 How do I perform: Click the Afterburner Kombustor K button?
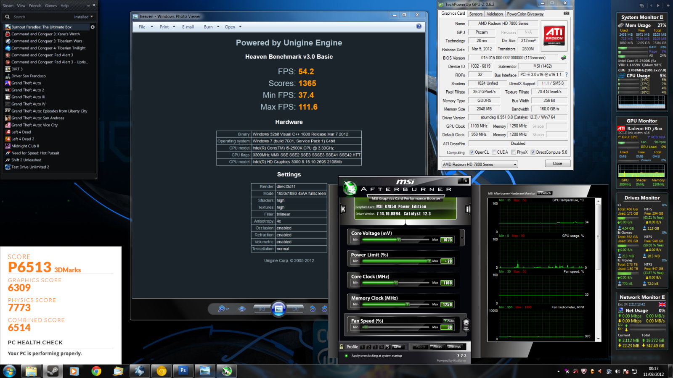pos(343,209)
